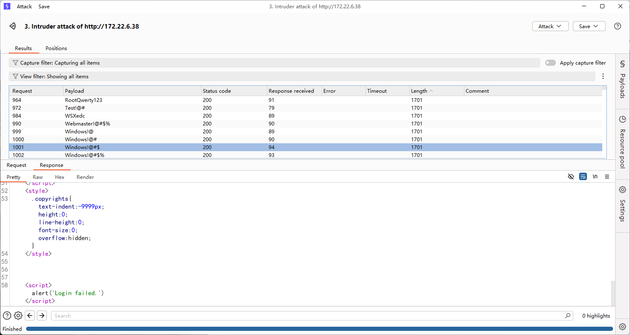Switch to the Positions tab
This screenshot has width=630, height=335.
pos(56,48)
